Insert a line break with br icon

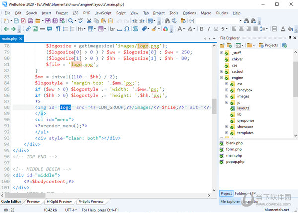click(x=113, y=29)
